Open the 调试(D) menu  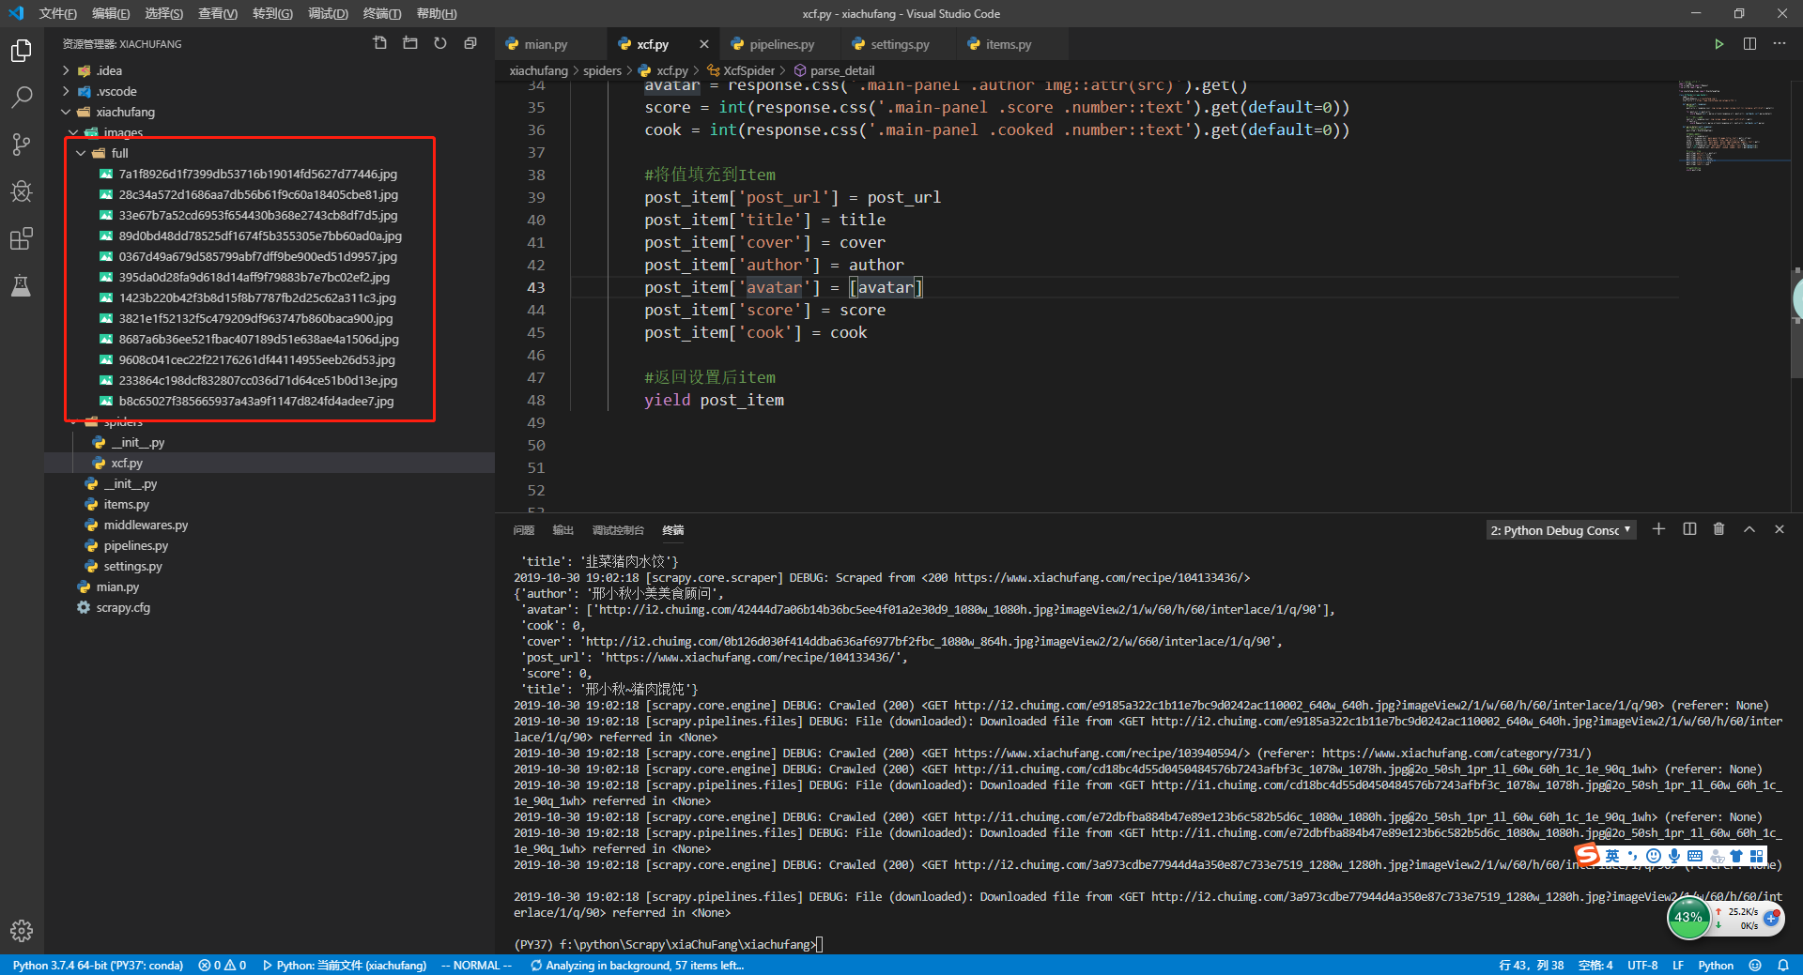tap(328, 13)
